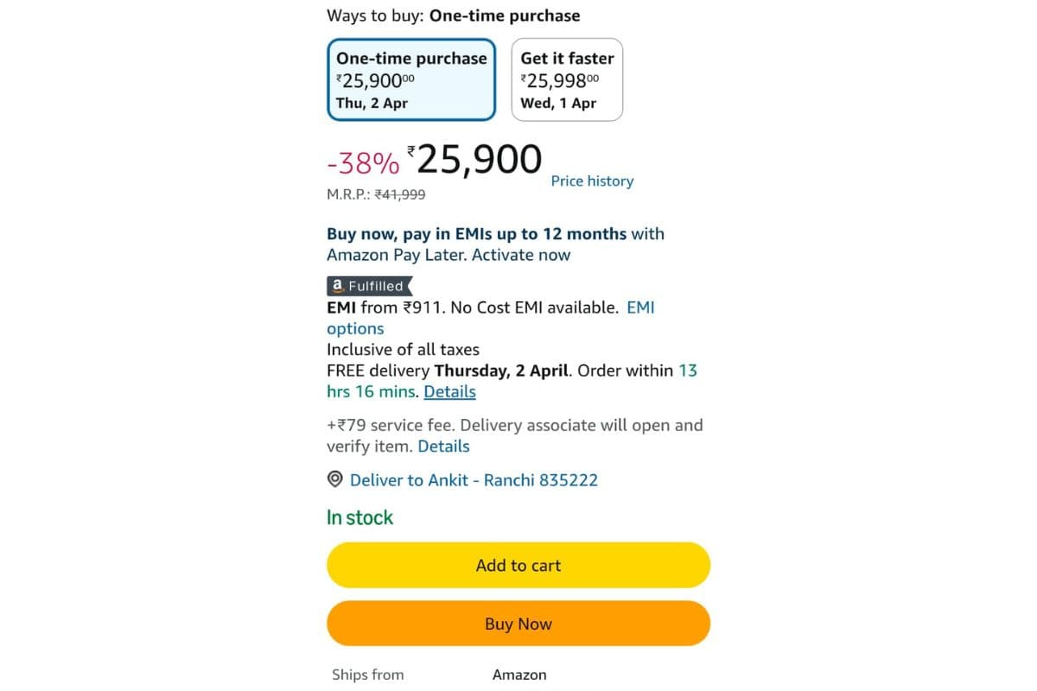Screen dimensions: 1037x691
Task: Click Amazon Pay Later Activate now link
Action: [x=449, y=255]
